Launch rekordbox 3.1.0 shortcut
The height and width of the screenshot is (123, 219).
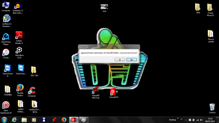[x=19, y=53]
